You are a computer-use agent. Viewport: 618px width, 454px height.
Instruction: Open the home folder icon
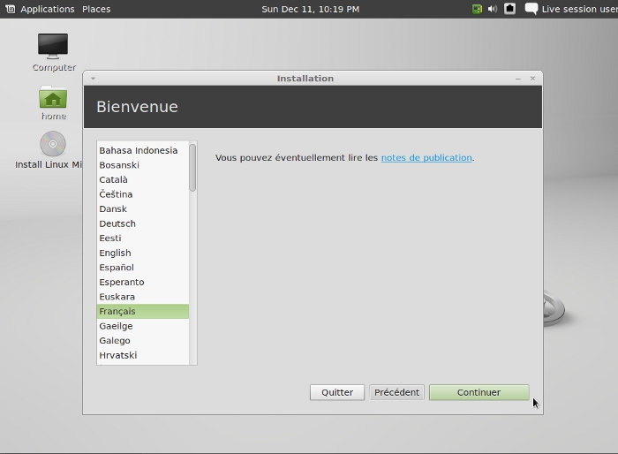pos(53,98)
